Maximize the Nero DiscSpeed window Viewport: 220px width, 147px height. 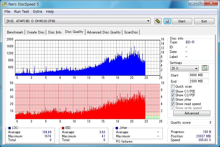(200, 3)
